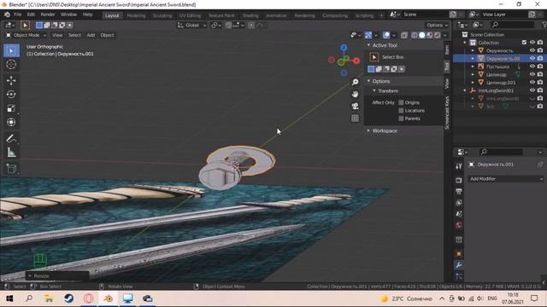Viewport: 547px width, 307px height.
Task: Open the Add Modifier dropdown
Action: [x=505, y=179]
